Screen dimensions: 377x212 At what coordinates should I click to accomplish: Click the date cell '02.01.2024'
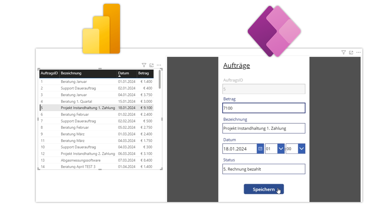pyautogui.click(x=127, y=88)
